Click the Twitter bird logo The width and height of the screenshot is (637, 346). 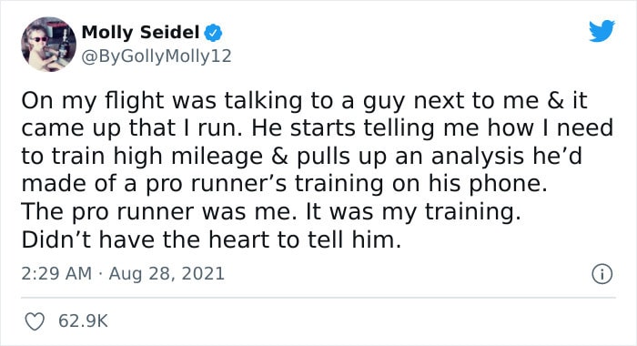602,30
